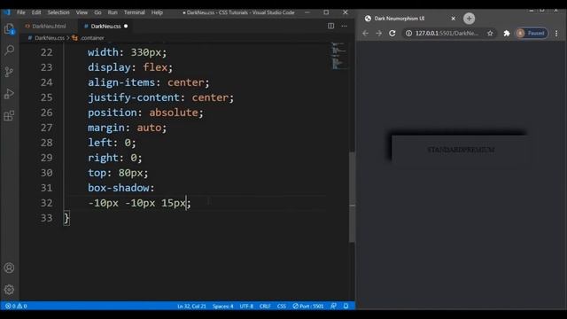567x319 pixels.
Task: Click the Paused profile button in Chrome
Action: pyautogui.click(x=532, y=34)
